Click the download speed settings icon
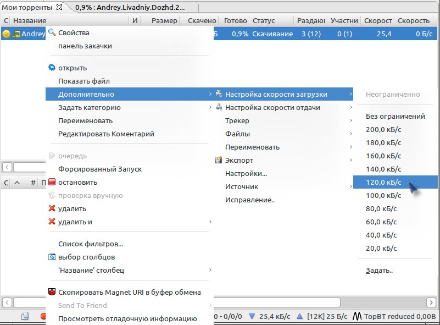Image resolution: width=440 pixels, height=325 pixels. coord(219,94)
